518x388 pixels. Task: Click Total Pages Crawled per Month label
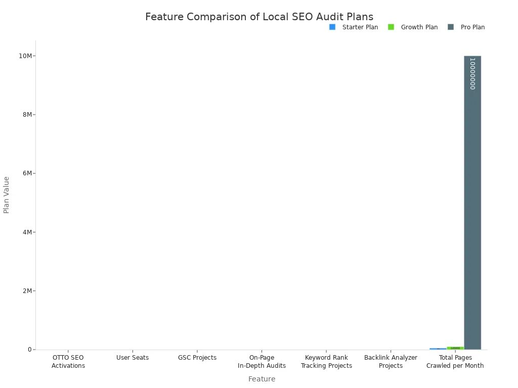point(455,362)
